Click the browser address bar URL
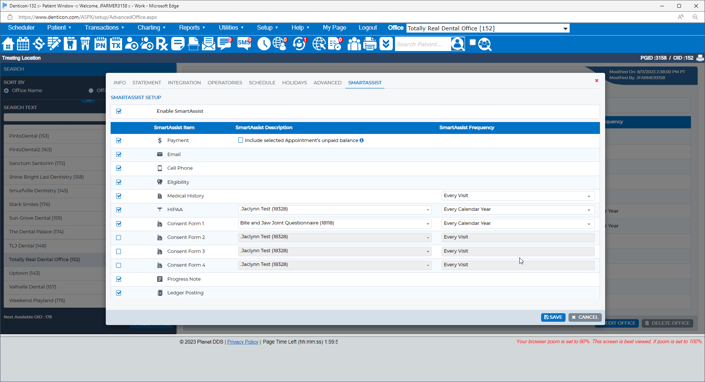 [x=88, y=17]
